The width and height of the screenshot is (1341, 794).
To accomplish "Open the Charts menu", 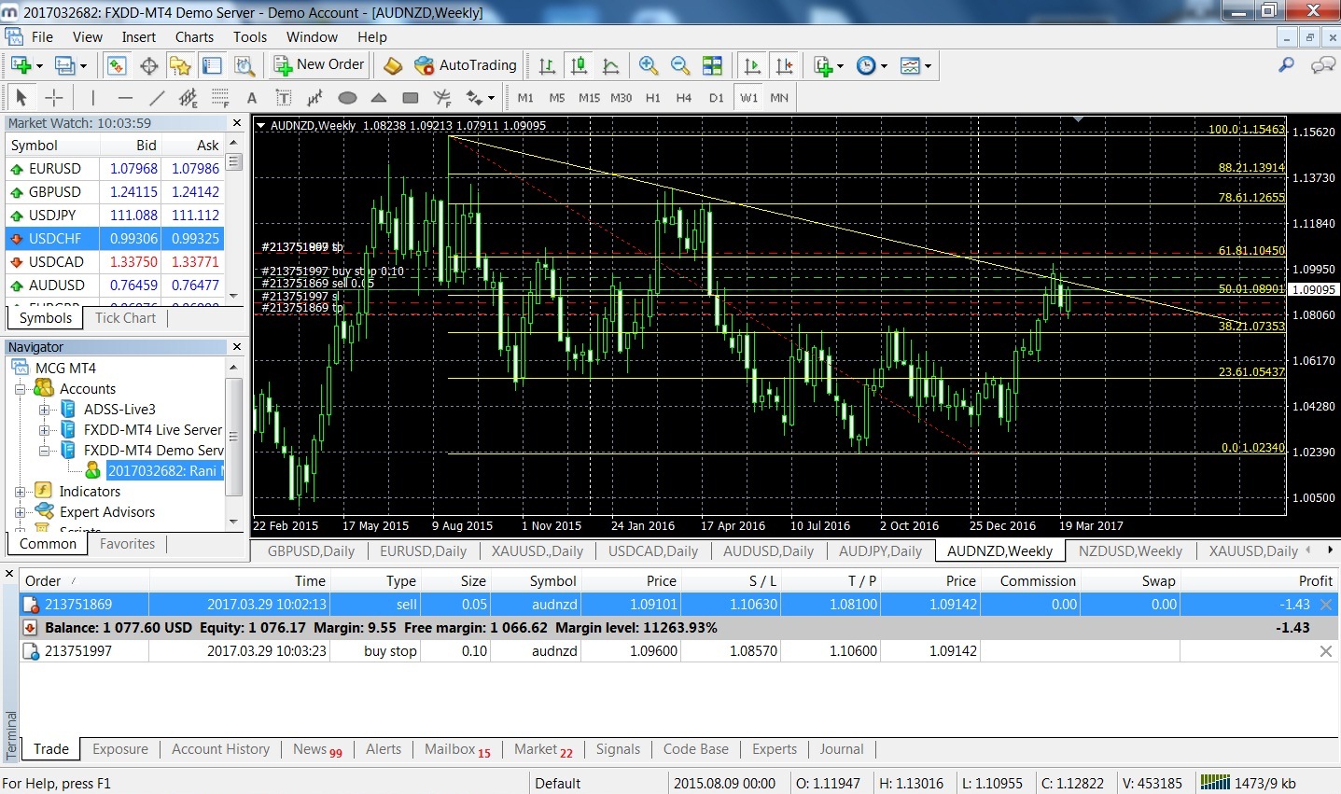I will coord(194,37).
